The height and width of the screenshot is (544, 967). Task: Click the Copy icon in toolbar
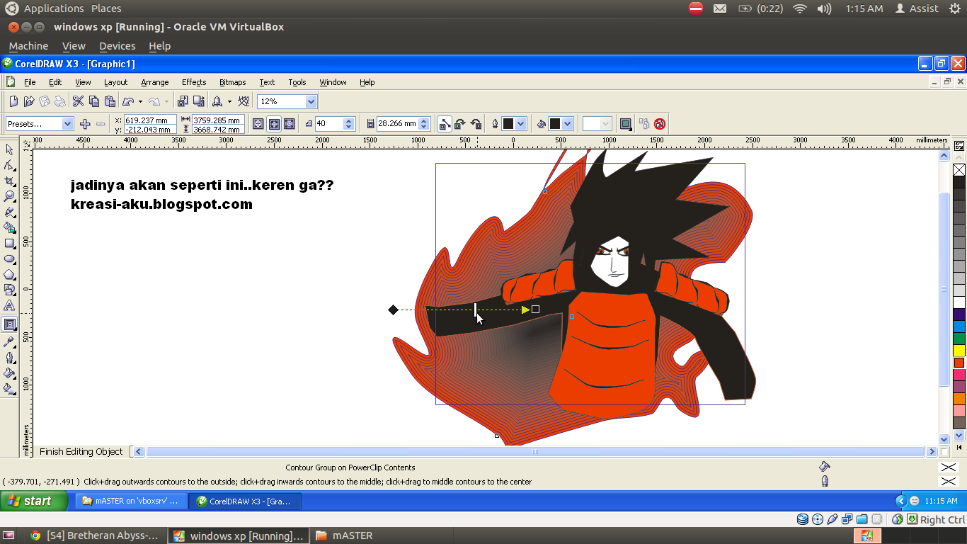coord(94,101)
